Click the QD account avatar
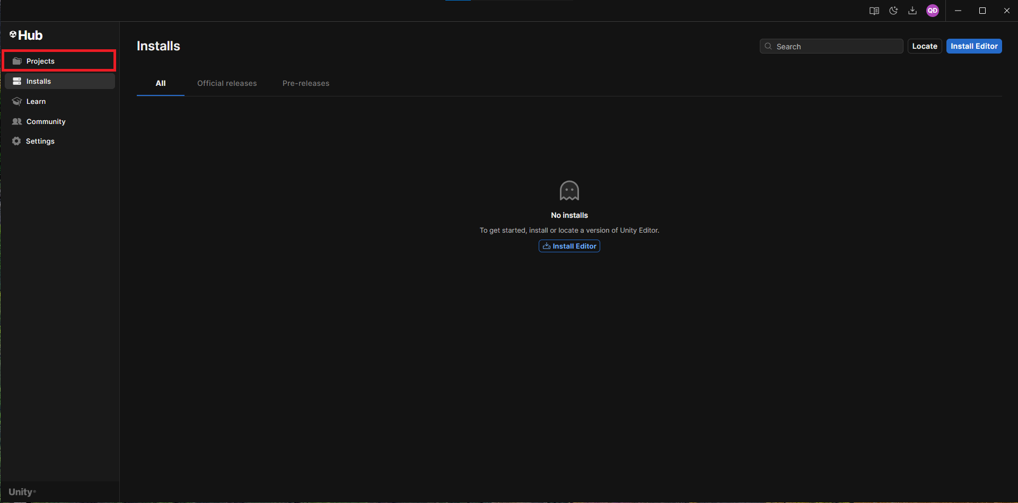This screenshot has height=503, width=1018. 933,11
